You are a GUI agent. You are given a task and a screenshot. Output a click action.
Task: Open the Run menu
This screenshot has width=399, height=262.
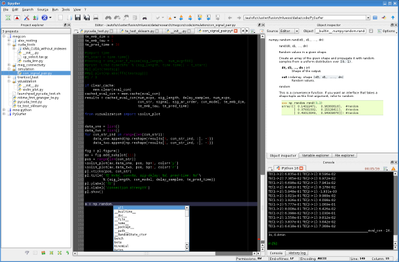coord(55,10)
